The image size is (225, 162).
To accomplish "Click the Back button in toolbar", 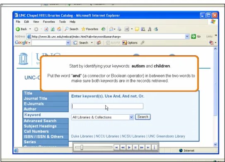I will coord(22,29).
